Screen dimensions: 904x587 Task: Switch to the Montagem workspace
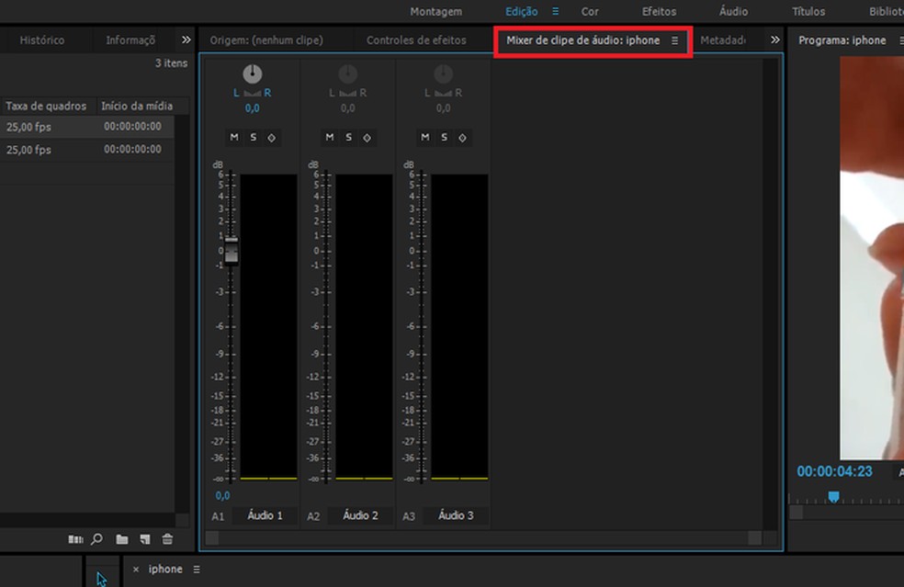[435, 12]
